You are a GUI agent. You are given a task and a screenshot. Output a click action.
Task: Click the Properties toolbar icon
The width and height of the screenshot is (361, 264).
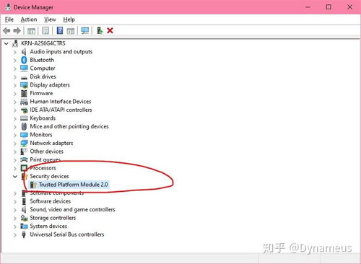coord(45,30)
